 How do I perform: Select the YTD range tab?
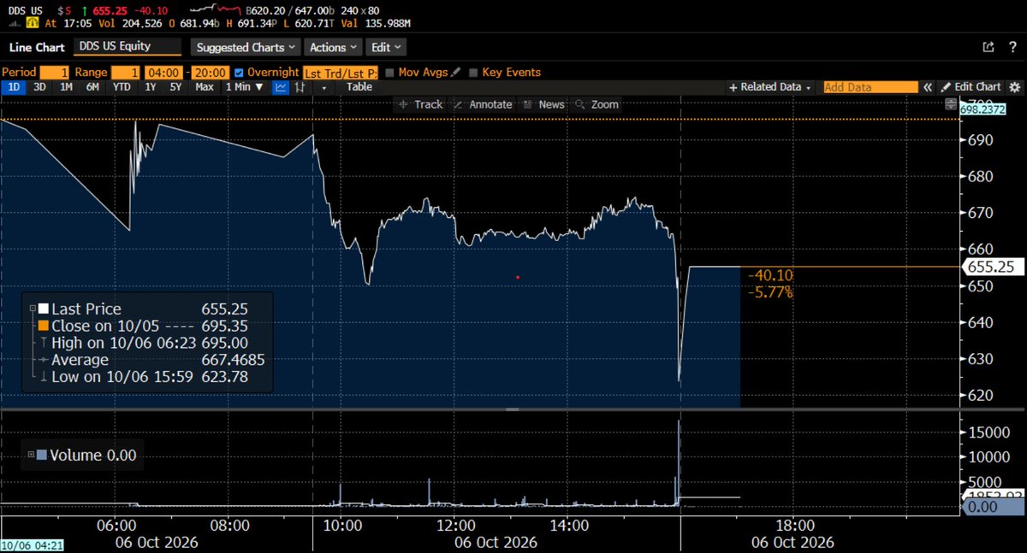click(x=122, y=87)
